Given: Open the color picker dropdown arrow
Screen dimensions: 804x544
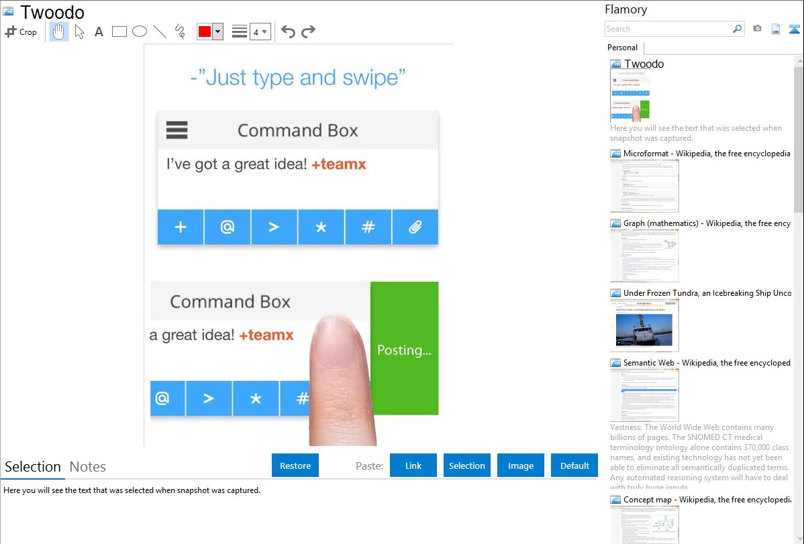Looking at the screenshot, I should (217, 32).
